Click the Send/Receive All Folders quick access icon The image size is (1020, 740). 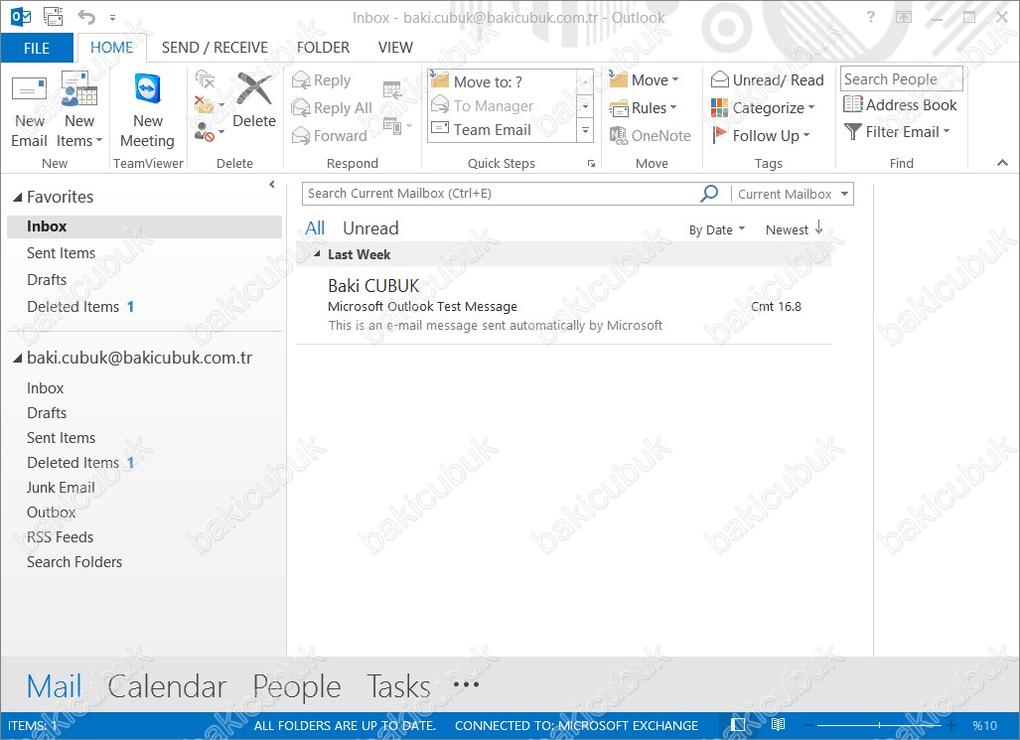tap(53, 16)
